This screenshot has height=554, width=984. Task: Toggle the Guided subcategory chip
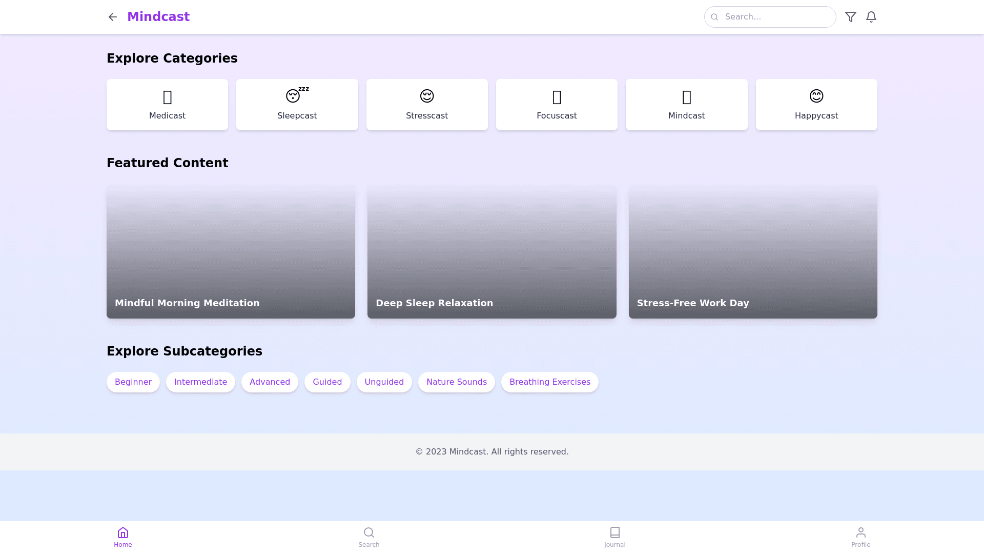coord(327,382)
